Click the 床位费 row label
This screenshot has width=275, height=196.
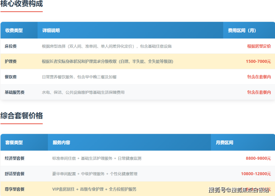11,46
